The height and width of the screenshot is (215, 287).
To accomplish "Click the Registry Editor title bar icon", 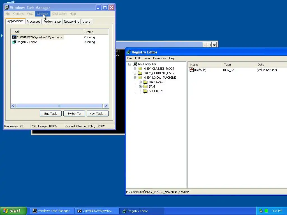I will pyautogui.click(x=128, y=52).
